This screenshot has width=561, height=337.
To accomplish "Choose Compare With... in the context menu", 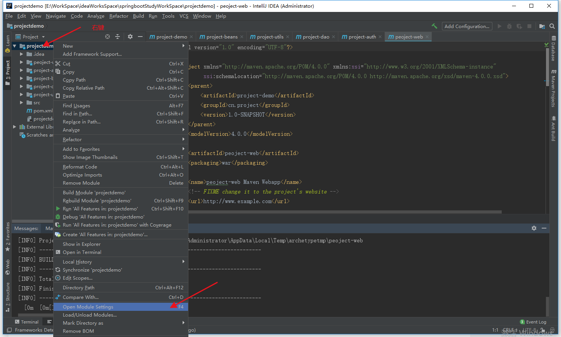I will coord(121,297).
